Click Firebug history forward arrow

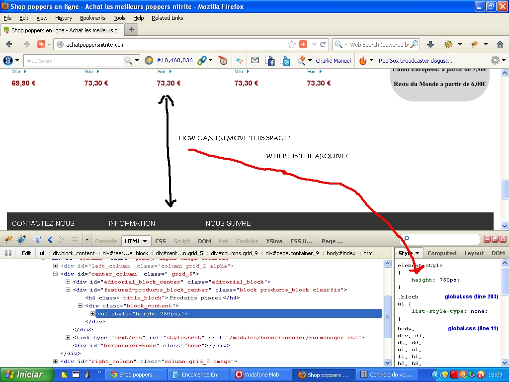click(x=61, y=240)
